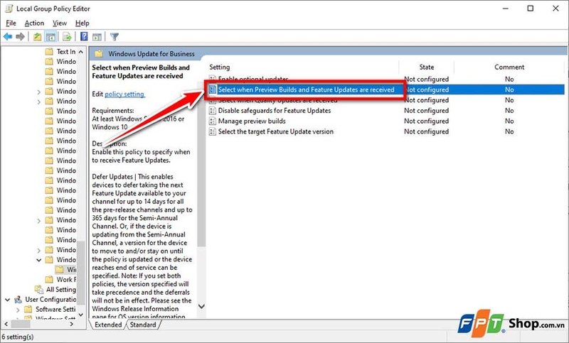Viewport: 569px width, 343px height.
Task: Select the Manage preview builds setting
Action: pos(252,121)
